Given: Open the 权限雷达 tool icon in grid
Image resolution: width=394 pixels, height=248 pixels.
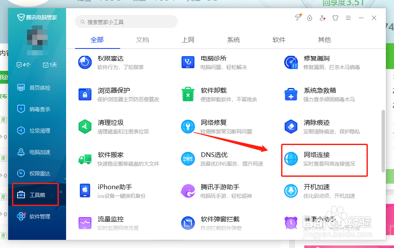Looking at the screenshot, I should (85, 62).
